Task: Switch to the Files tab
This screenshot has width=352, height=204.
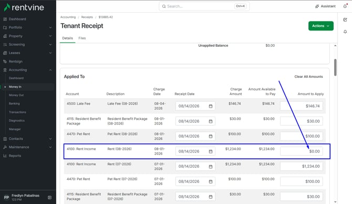Action: tap(82, 38)
